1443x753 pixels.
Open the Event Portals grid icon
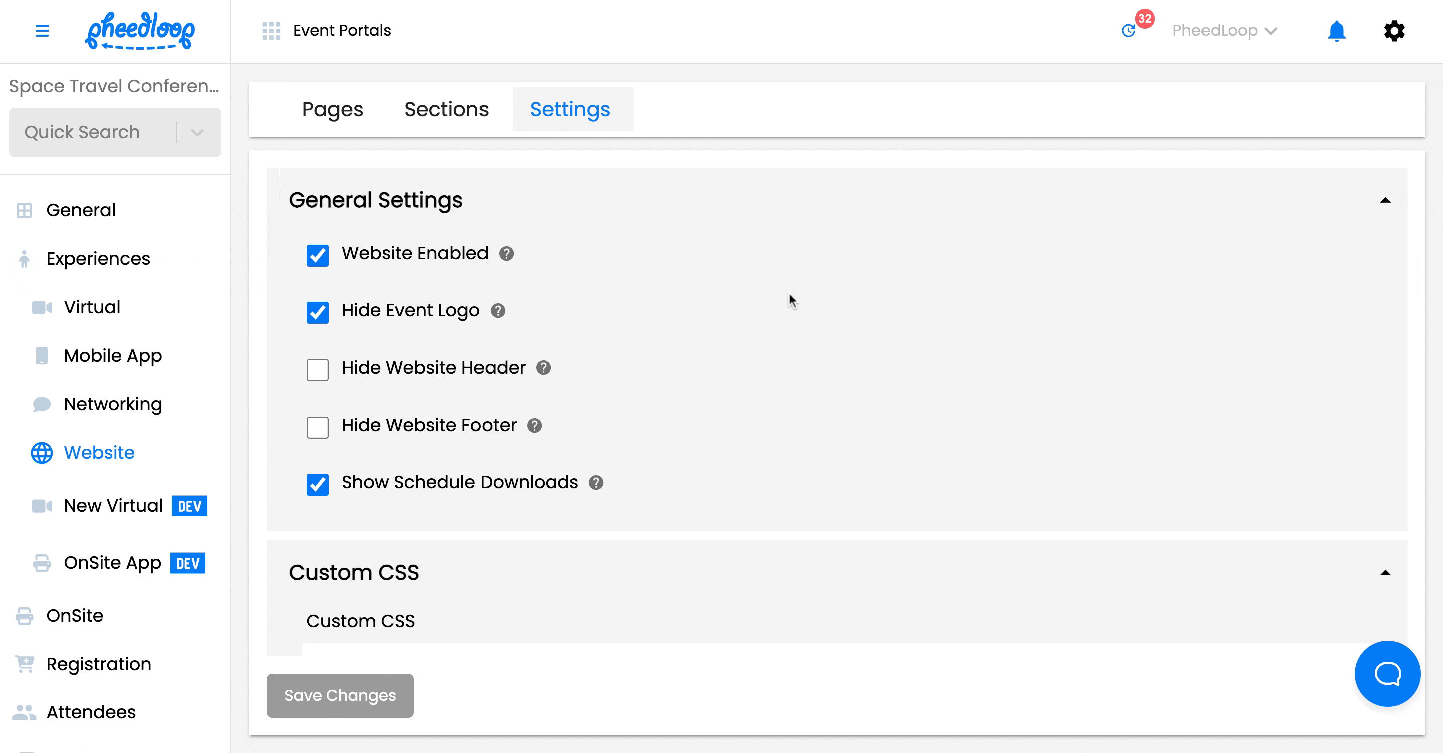coord(271,30)
